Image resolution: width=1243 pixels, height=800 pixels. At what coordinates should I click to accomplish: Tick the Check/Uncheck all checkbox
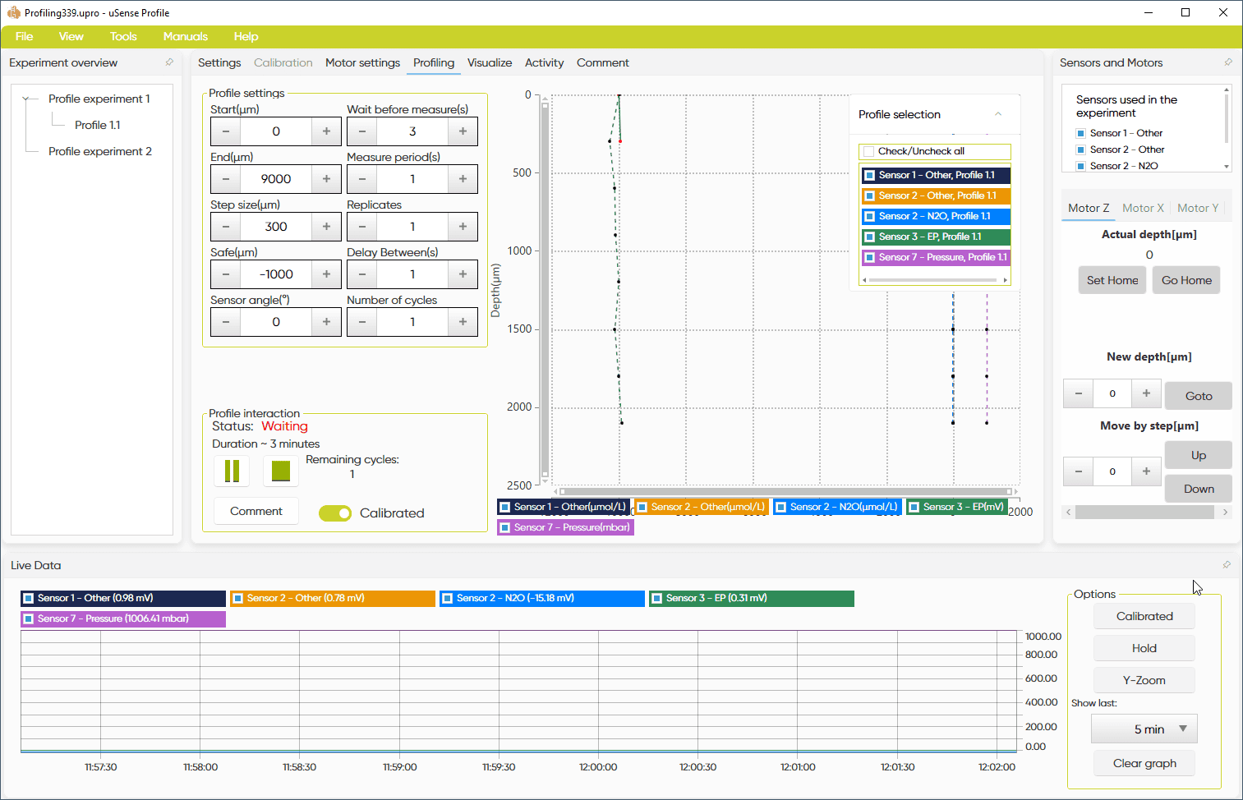pos(868,151)
